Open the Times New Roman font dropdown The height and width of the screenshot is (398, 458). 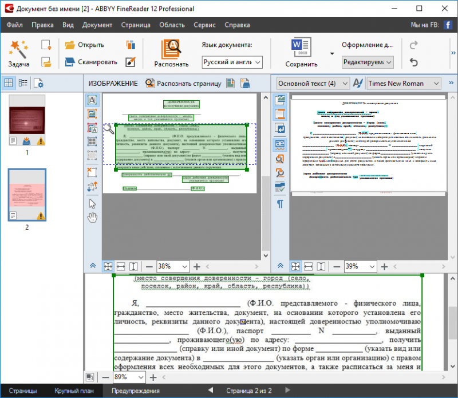(x=404, y=84)
